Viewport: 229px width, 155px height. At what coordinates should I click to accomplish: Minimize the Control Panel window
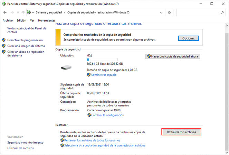pos(201,4)
